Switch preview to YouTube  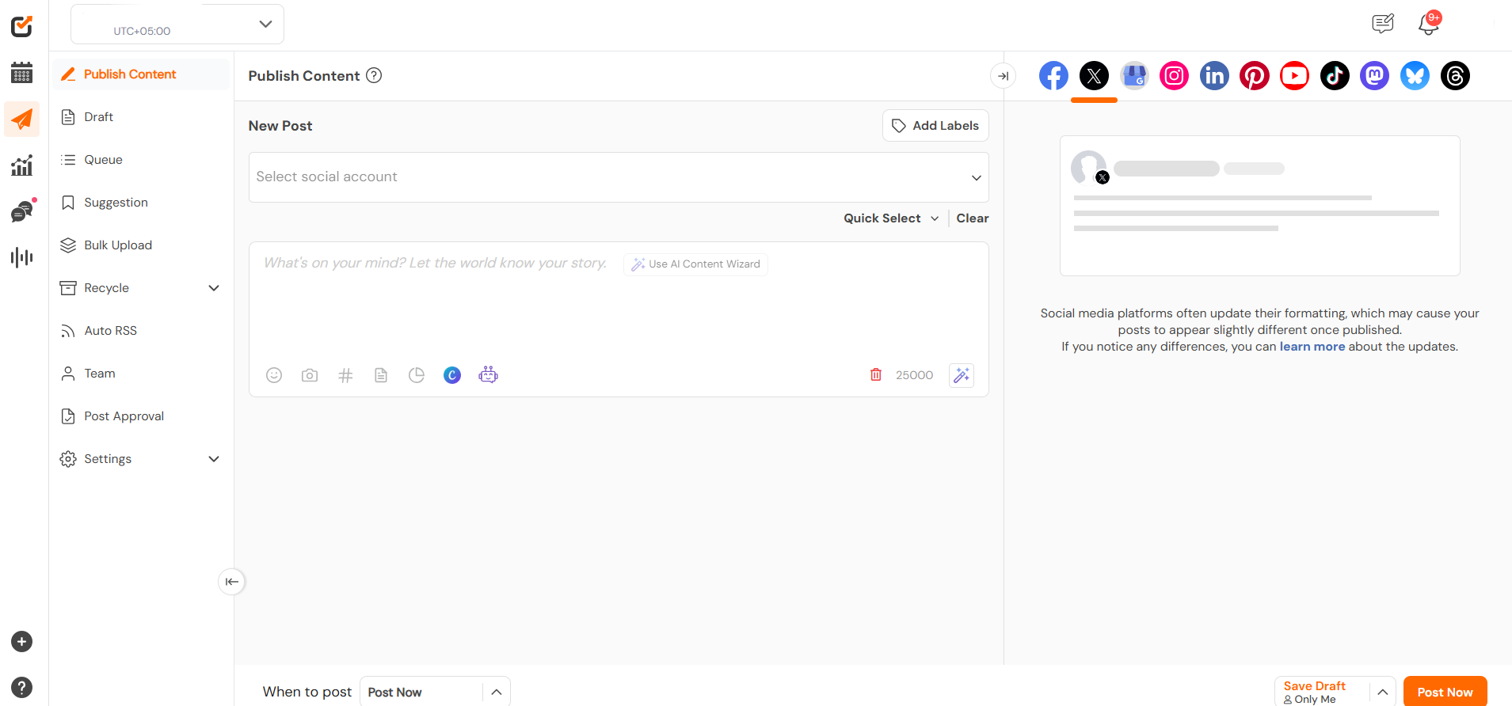point(1295,76)
